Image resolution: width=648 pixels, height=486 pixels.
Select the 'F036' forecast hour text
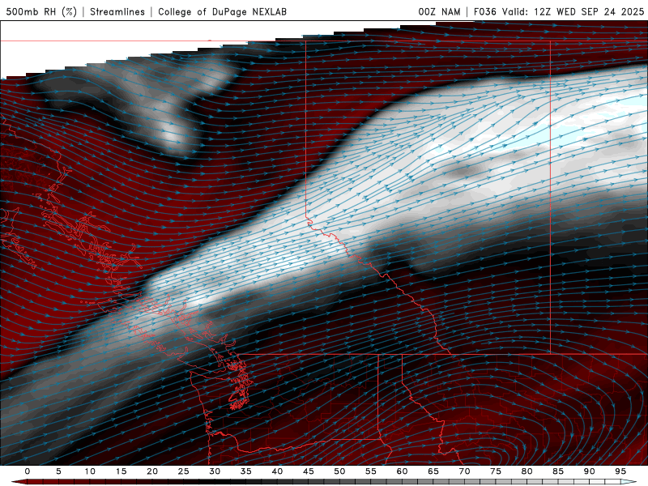(x=484, y=11)
